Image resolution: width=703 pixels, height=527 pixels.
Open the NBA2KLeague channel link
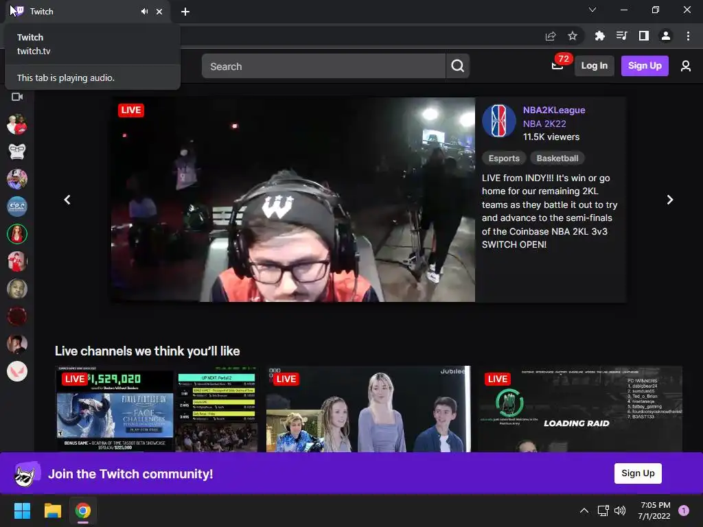[x=554, y=110]
